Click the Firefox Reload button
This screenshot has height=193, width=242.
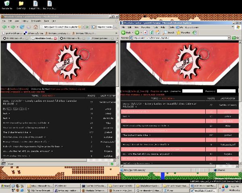click(22, 27)
